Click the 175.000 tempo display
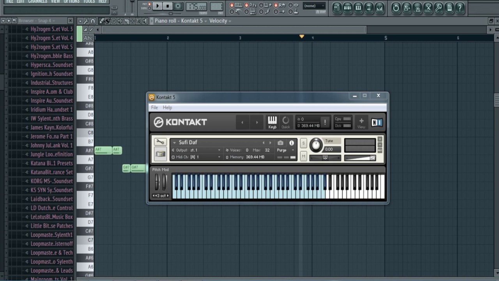 [x=196, y=6]
